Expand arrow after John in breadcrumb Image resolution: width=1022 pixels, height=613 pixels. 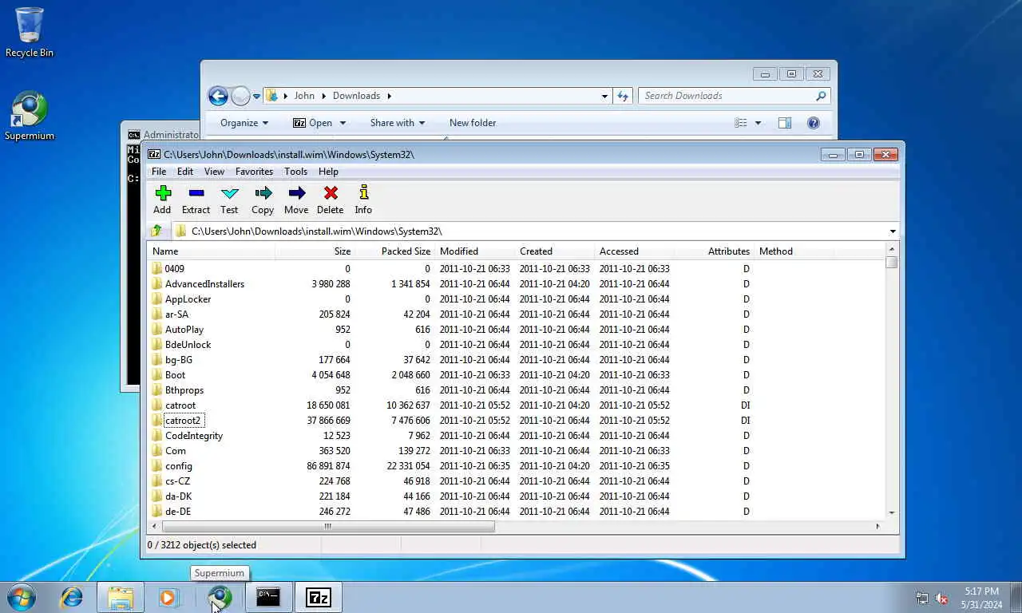pos(324,96)
